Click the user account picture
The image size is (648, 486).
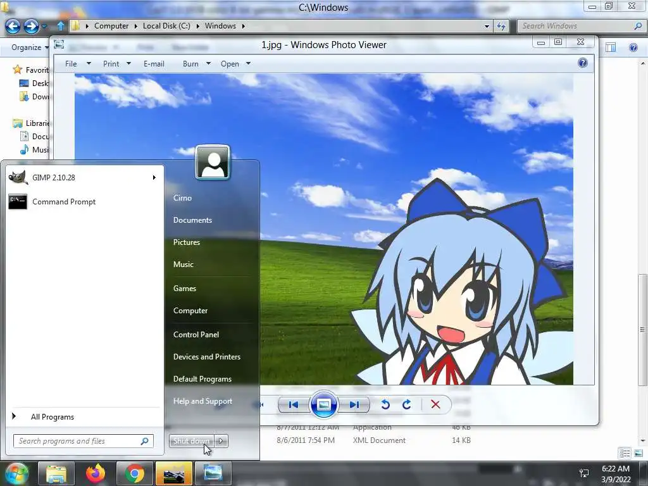pyautogui.click(x=213, y=163)
